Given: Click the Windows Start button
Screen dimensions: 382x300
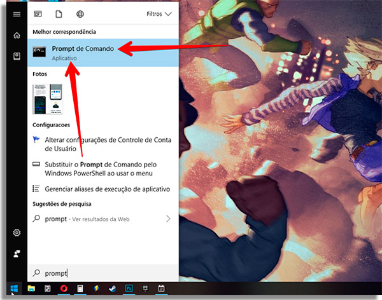Looking at the screenshot, I should [14, 289].
